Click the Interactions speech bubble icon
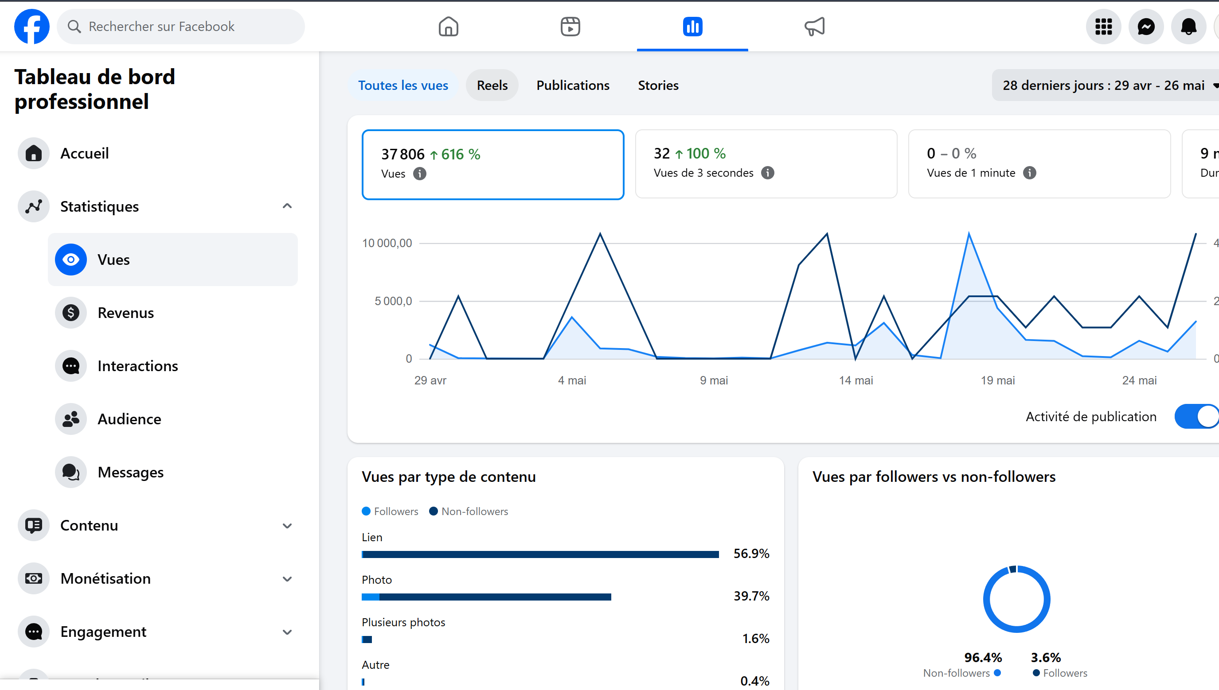1219x690 pixels. coord(71,366)
